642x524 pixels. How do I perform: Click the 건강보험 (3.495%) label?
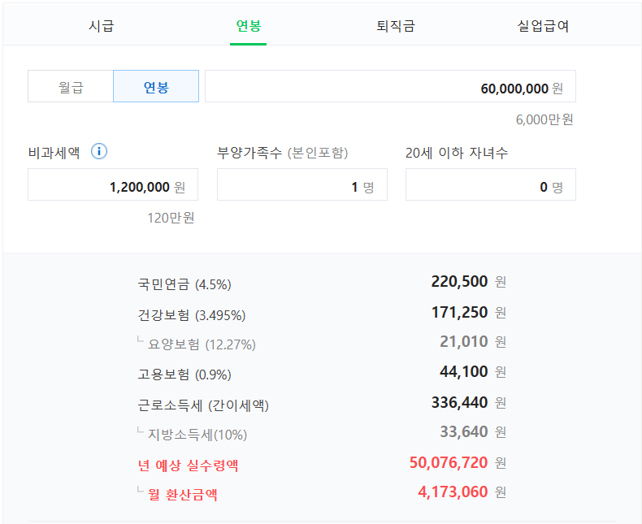[x=191, y=315]
